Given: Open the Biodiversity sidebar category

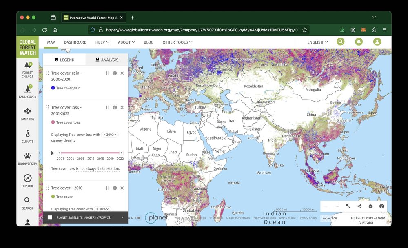Looking at the screenshot, I should click(27, 159).
